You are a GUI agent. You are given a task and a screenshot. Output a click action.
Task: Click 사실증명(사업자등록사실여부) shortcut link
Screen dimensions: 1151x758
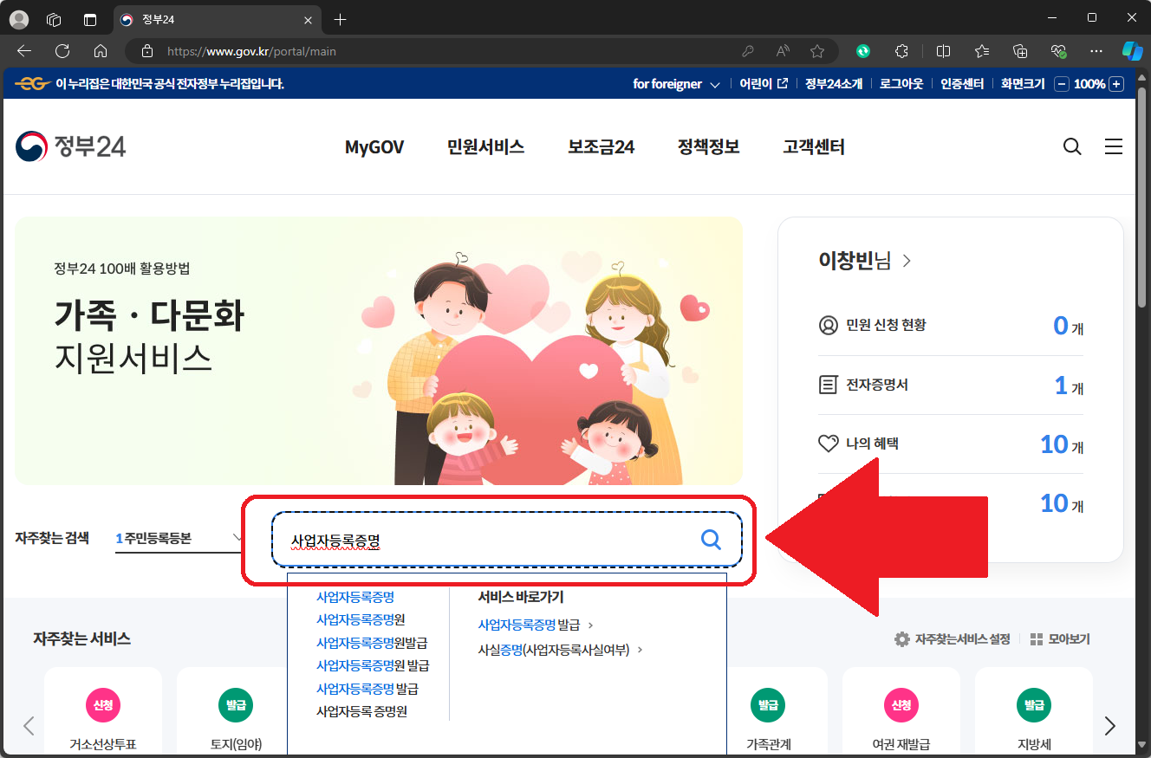561,649
